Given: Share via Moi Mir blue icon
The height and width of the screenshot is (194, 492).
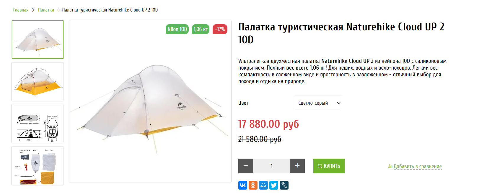Looking at the screenshot, I should [x=263, y=185].
